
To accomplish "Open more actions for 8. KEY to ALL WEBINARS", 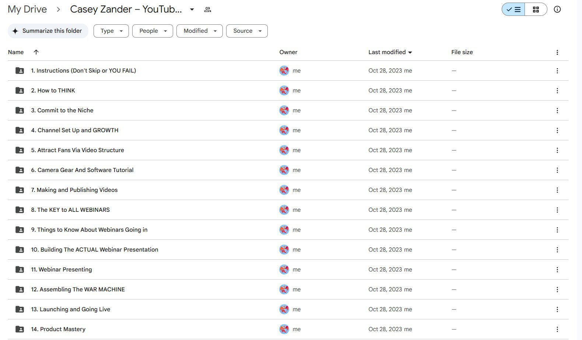I will pyautogui.click(x=557, y=210).
